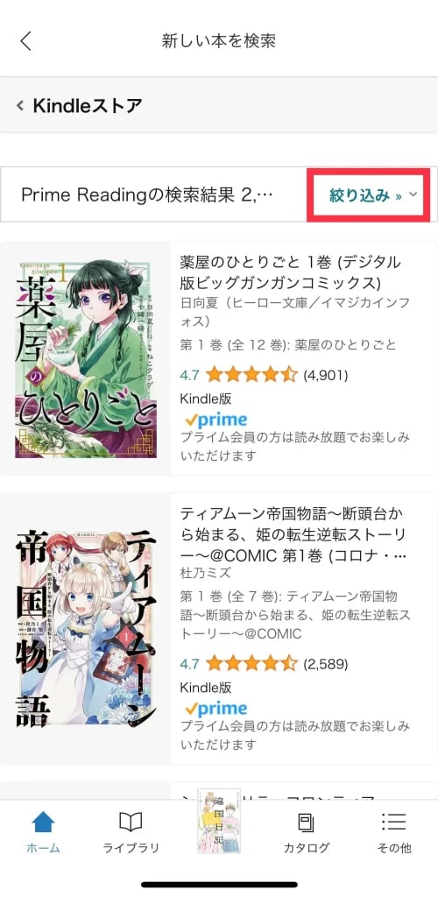The image size is (438, 897).
Task: Open title 薬屋のひとりごと 1巻
Action: [291, 272]
